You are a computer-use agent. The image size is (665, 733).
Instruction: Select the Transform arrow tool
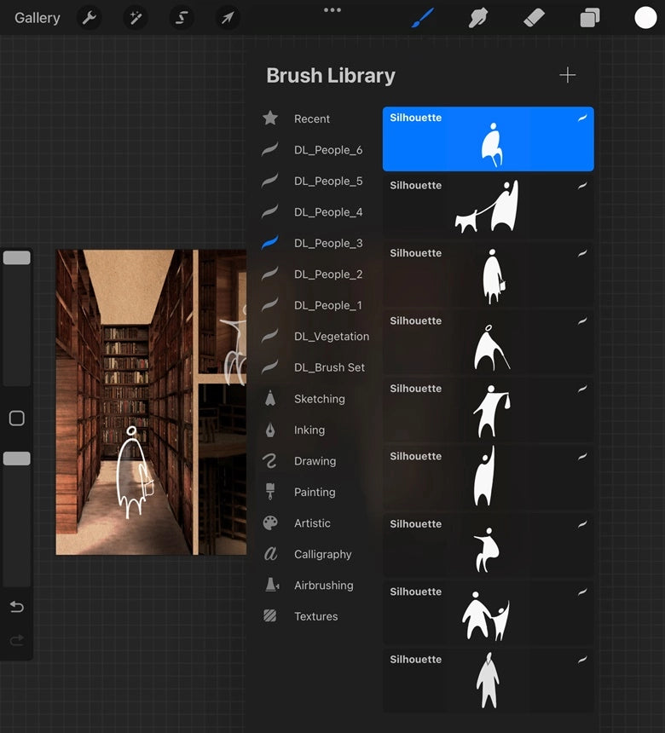pyautogui.click(x=227, y=18)
